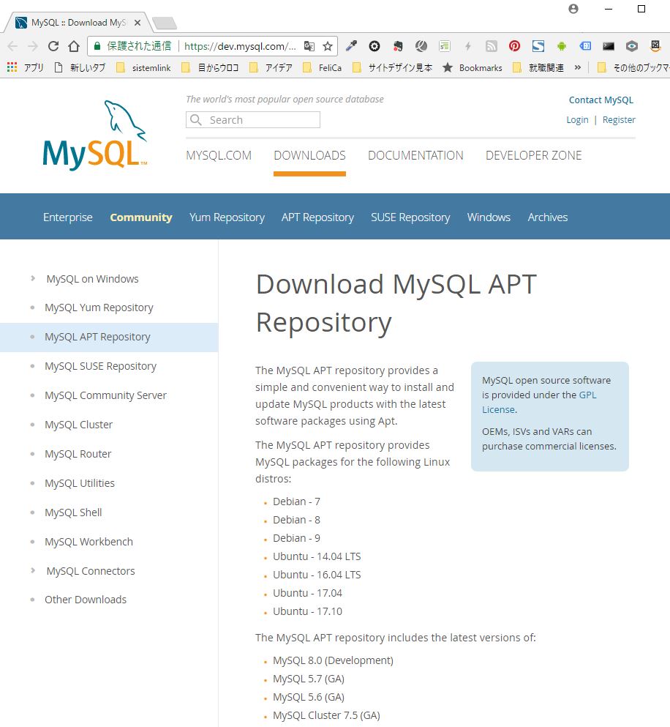Open the Yum Repository sub-tab
Screen dimensions: 670x727
tap(227, 217)
